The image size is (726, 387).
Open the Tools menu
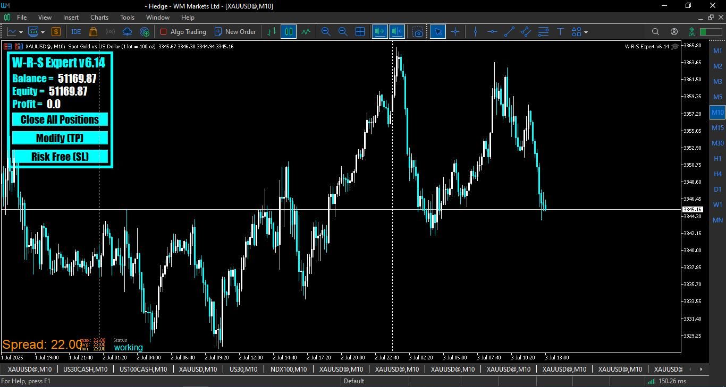127,18
